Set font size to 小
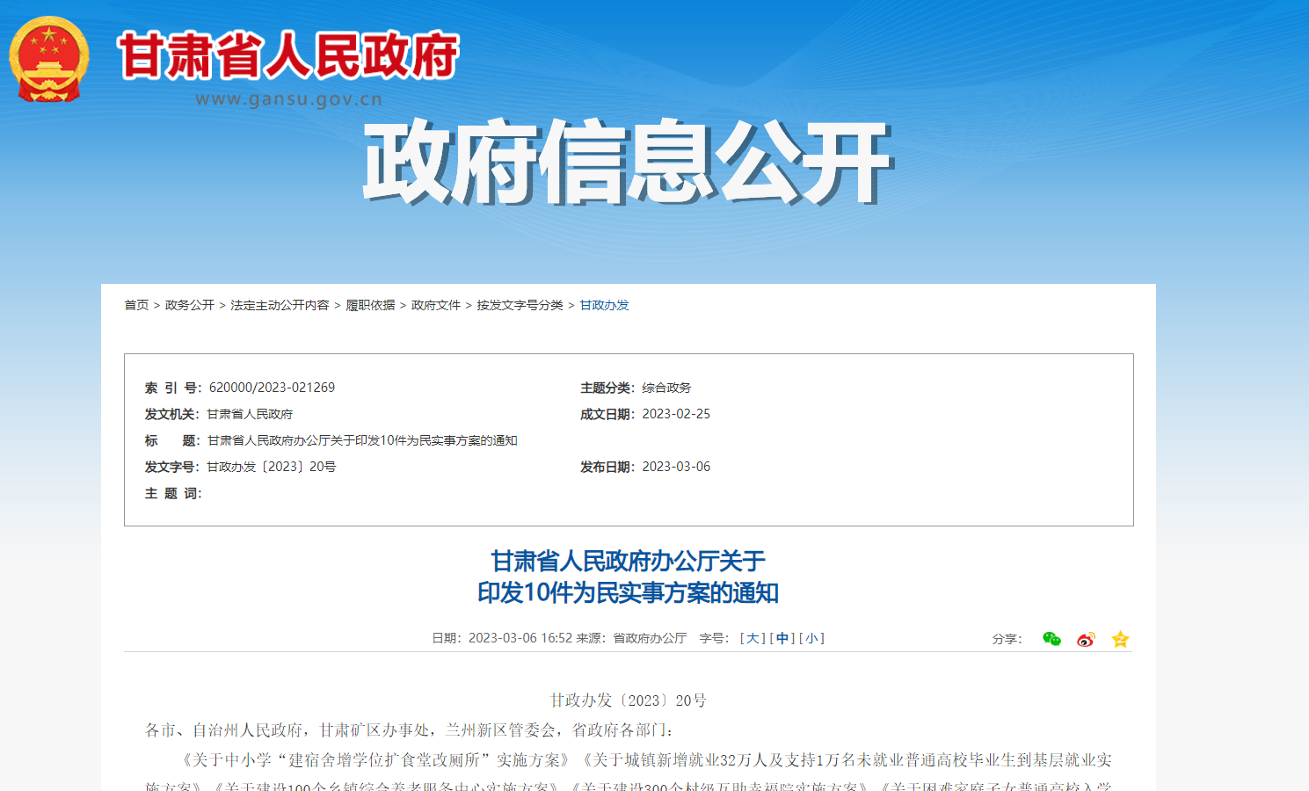The height and width of the screenshot is (791, 1309). click(811, 638)
